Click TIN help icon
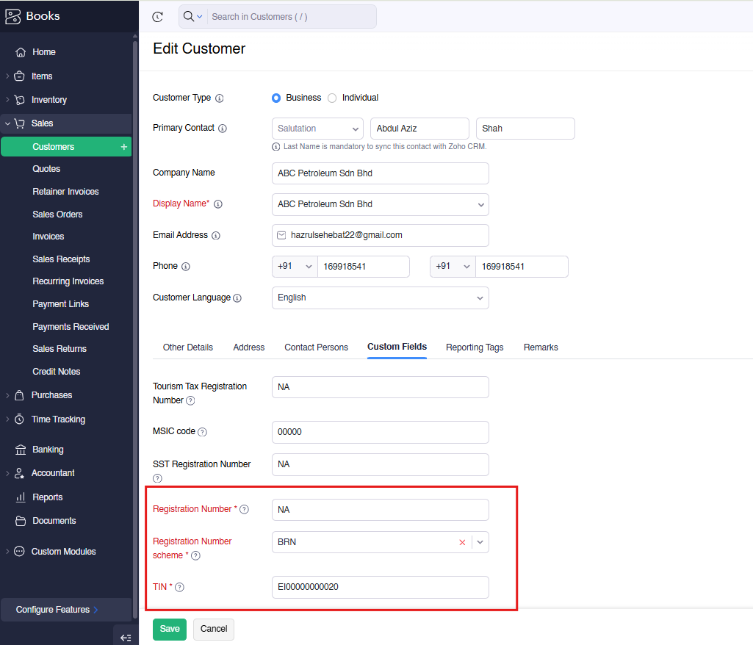 click(x=179, y=587)
